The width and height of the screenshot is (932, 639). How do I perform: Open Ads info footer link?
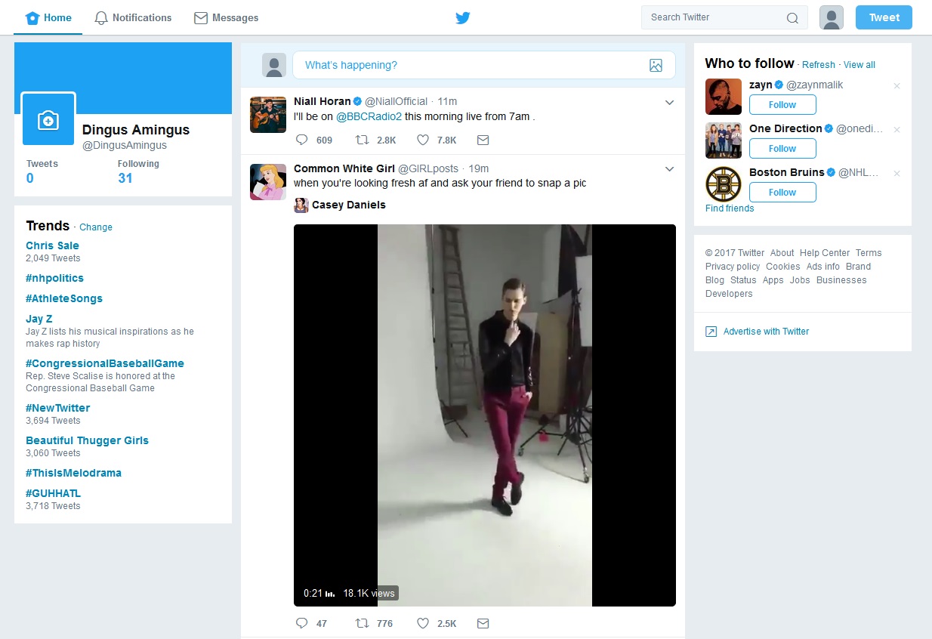pos(823,267)
